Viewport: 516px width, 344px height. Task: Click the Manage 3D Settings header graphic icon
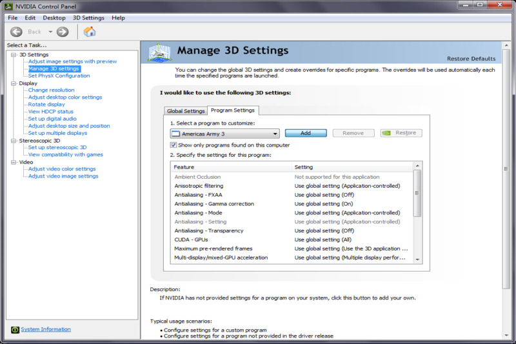159,52
